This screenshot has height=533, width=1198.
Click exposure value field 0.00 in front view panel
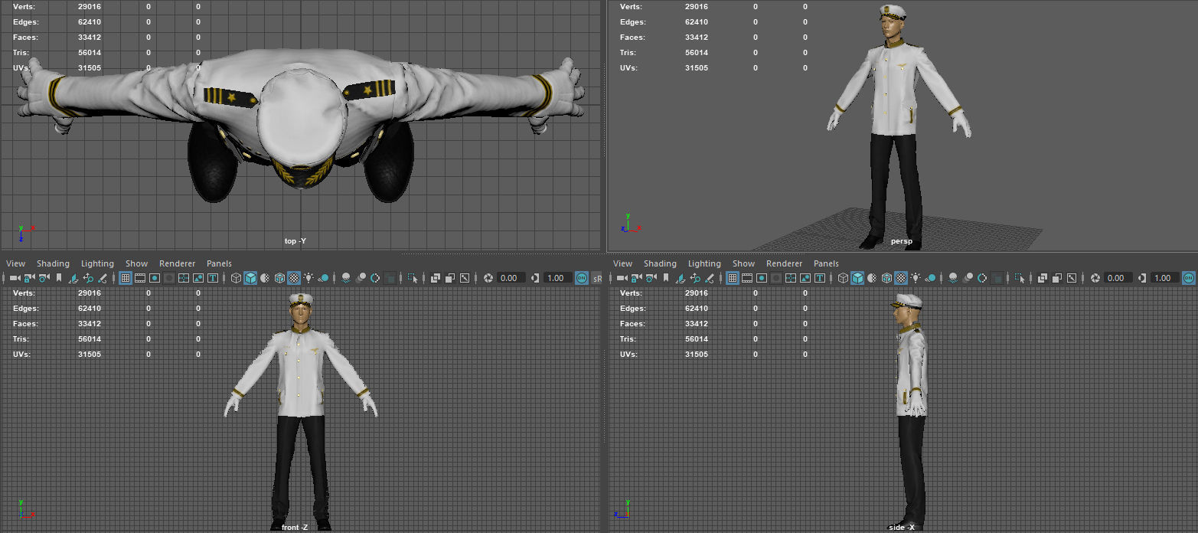(511, 278)
